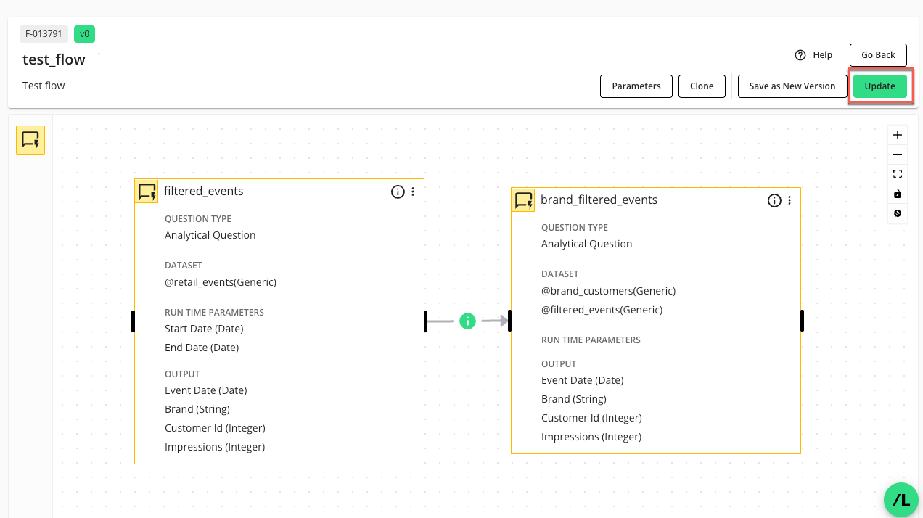
Task: Click the Go Back button
Action: (878, 55)
